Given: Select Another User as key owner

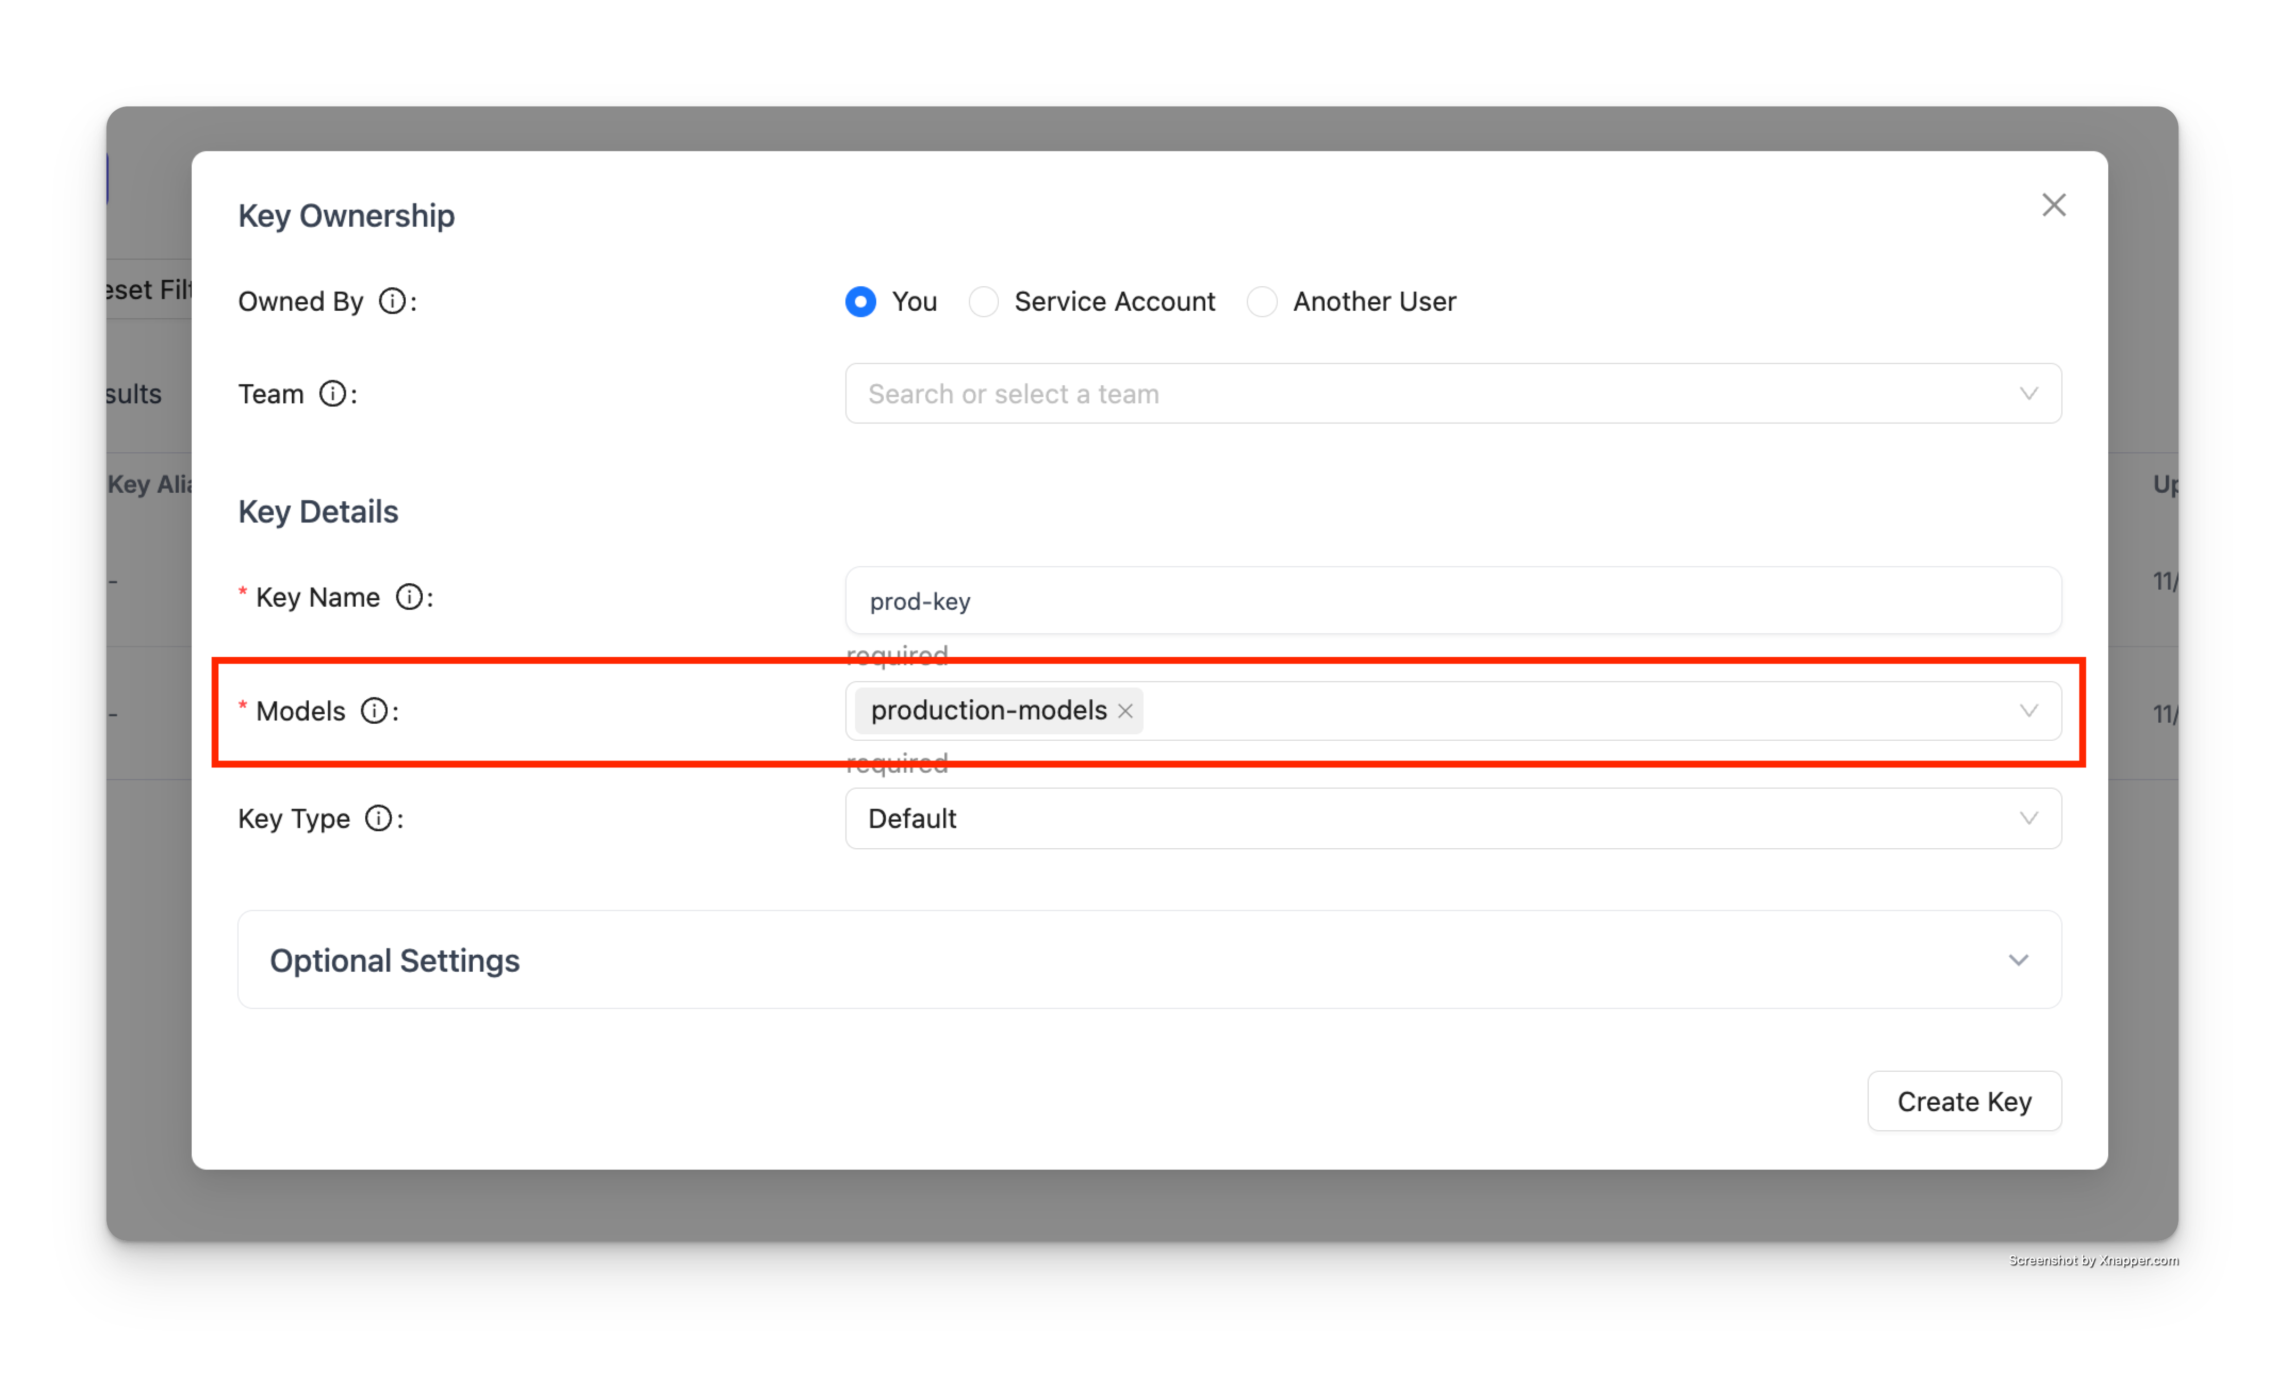Looking at the screenshot, I should coord(1262,301).
